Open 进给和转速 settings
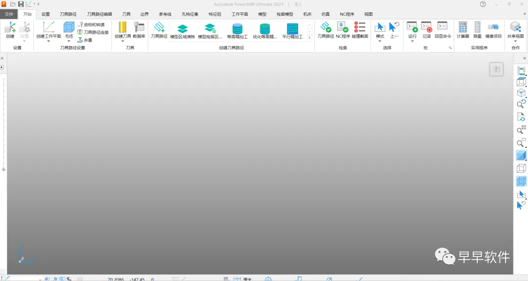The height and width of the screenshot is (281, 528). pos(91,24)
